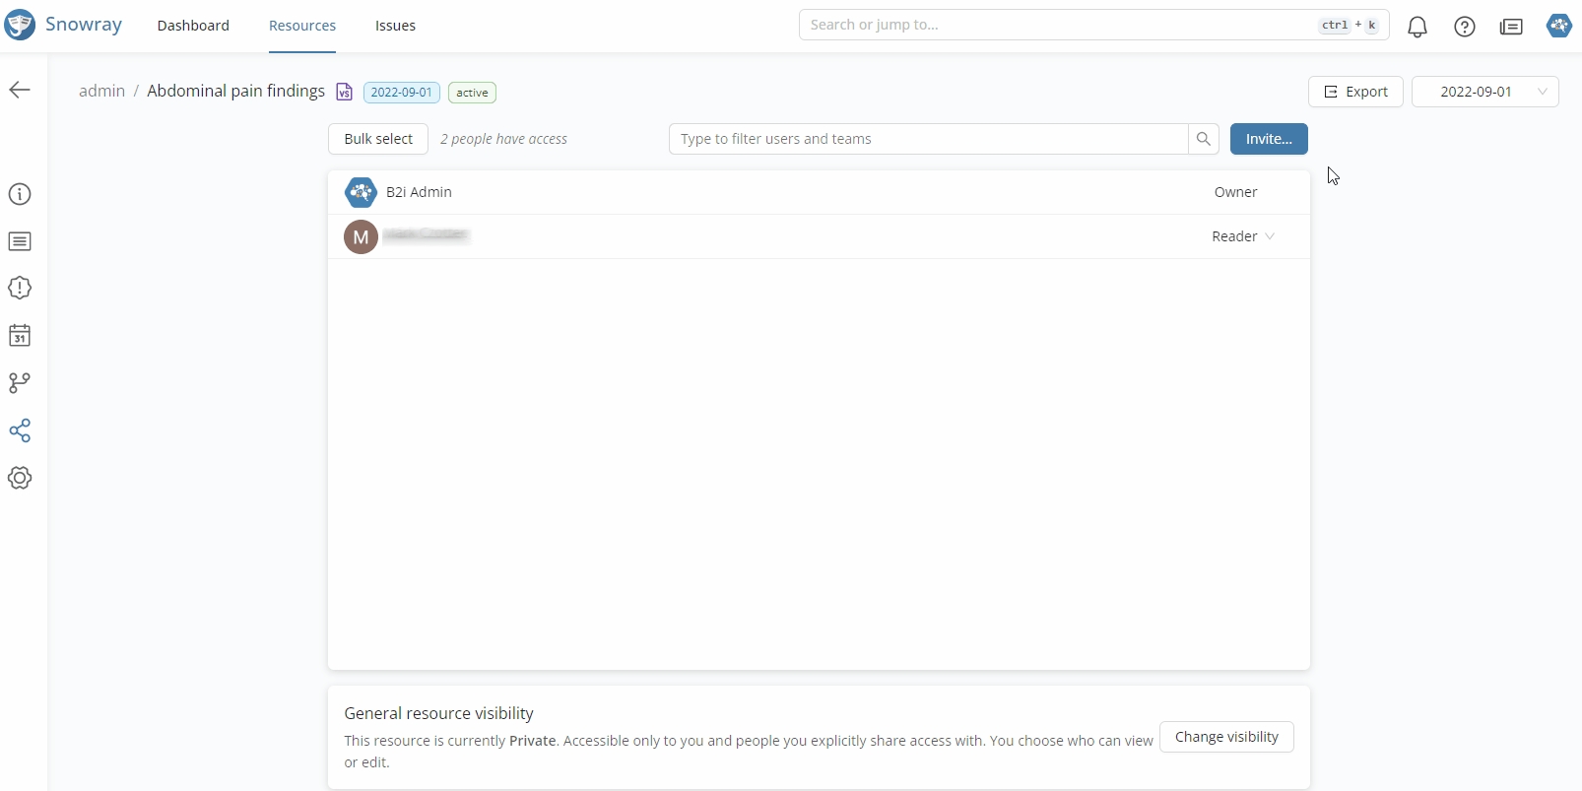Open the branches sidebar icon
Screen dimensions: 1582x791
(20, 383)
